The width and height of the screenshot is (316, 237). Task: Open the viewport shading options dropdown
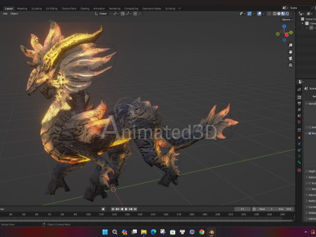coord(292,14)
